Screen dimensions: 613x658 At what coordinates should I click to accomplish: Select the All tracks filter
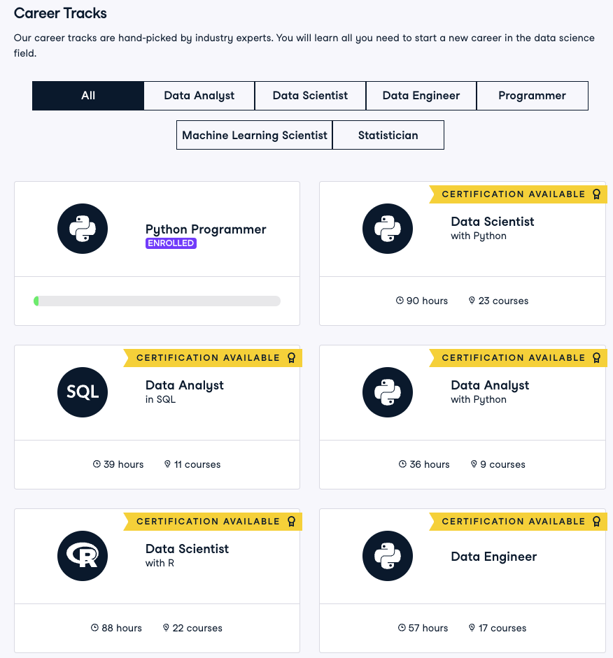tap(87, 96)
